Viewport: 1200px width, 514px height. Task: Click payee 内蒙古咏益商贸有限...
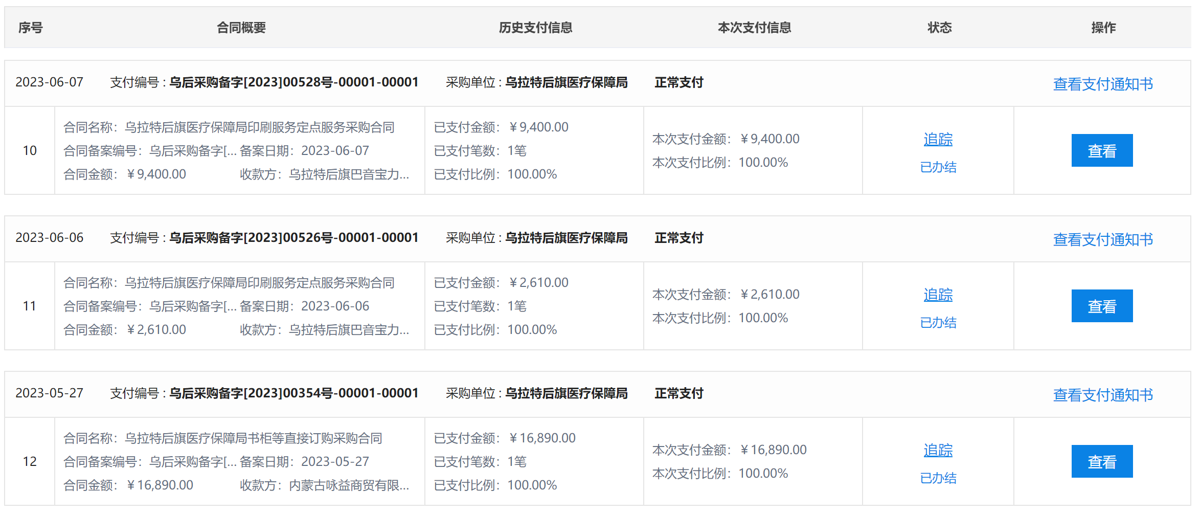(349, 485)
